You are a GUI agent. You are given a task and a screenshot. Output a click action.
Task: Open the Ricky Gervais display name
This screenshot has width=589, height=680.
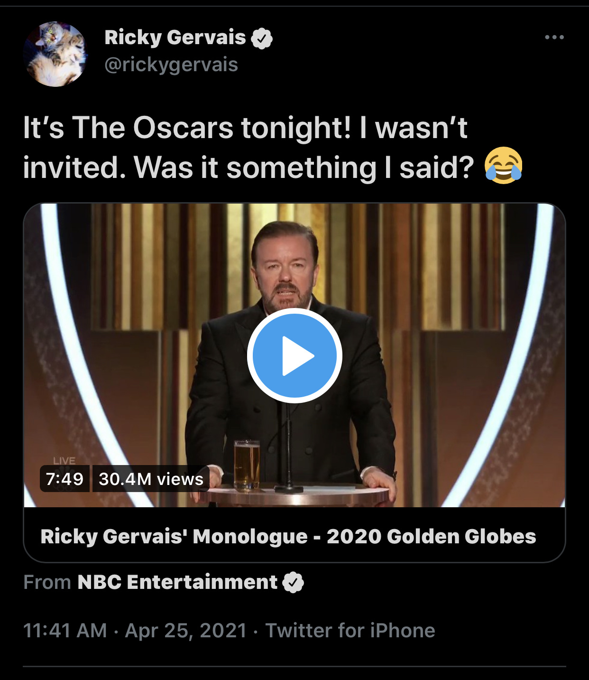point(175,37)
